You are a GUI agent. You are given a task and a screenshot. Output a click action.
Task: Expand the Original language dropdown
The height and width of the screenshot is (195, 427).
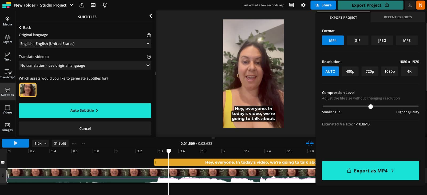tap(85, 44)
